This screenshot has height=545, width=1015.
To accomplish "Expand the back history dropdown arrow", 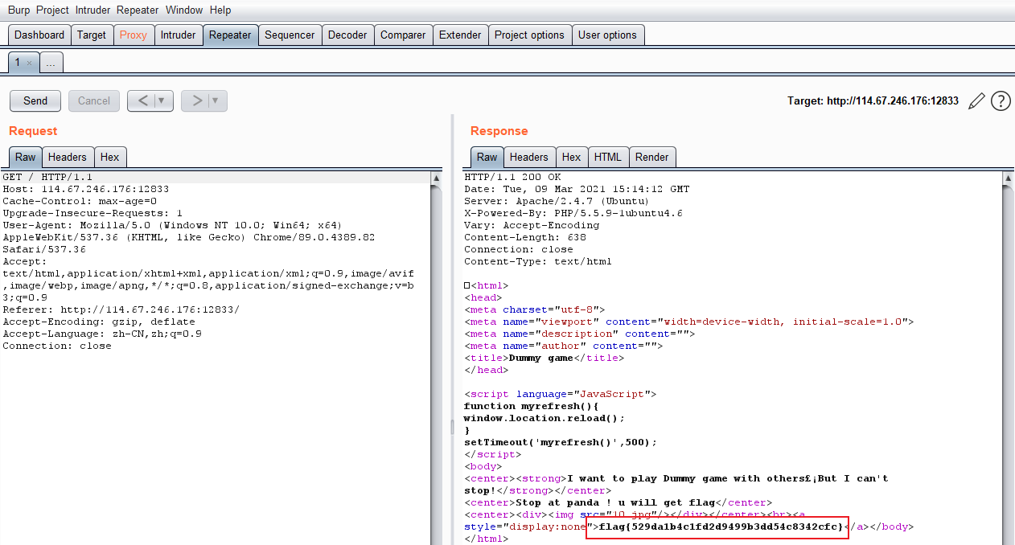I will (162, 100).
